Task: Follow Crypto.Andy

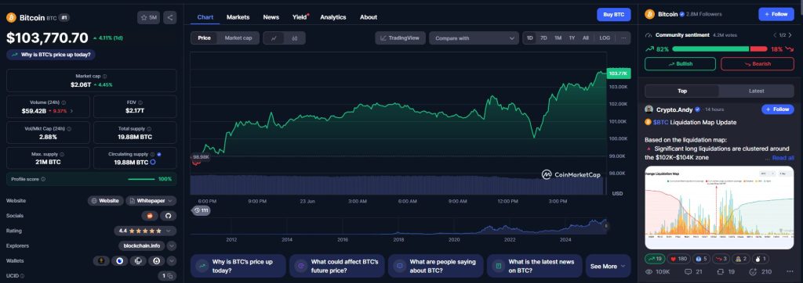Action: (x=777, y=109)
